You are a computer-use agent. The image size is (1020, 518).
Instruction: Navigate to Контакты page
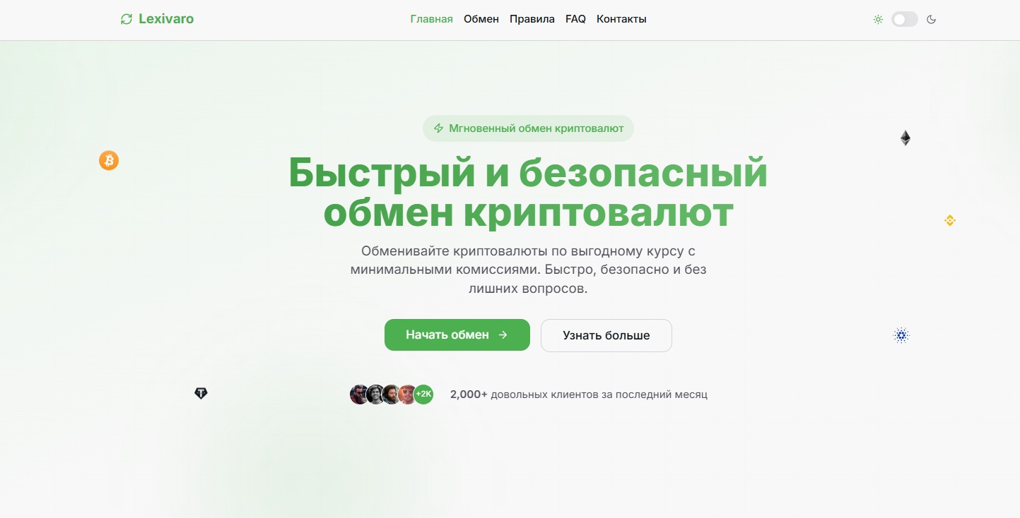pos(621,19)
